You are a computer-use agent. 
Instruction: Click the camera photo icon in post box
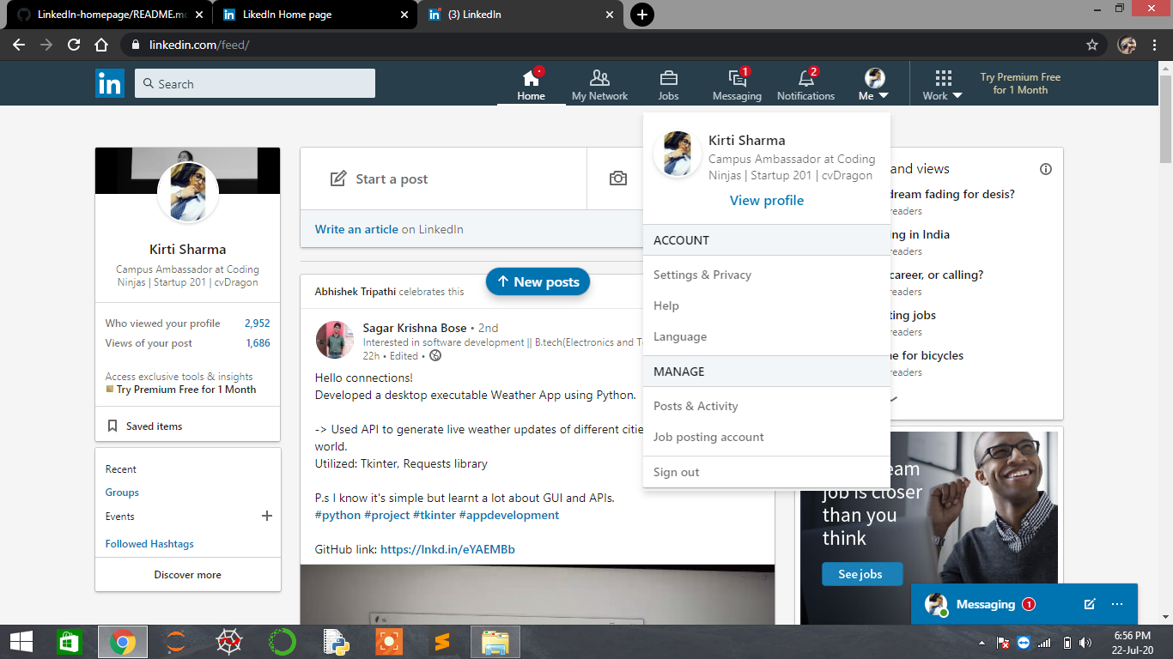click(x=617, y=178)
